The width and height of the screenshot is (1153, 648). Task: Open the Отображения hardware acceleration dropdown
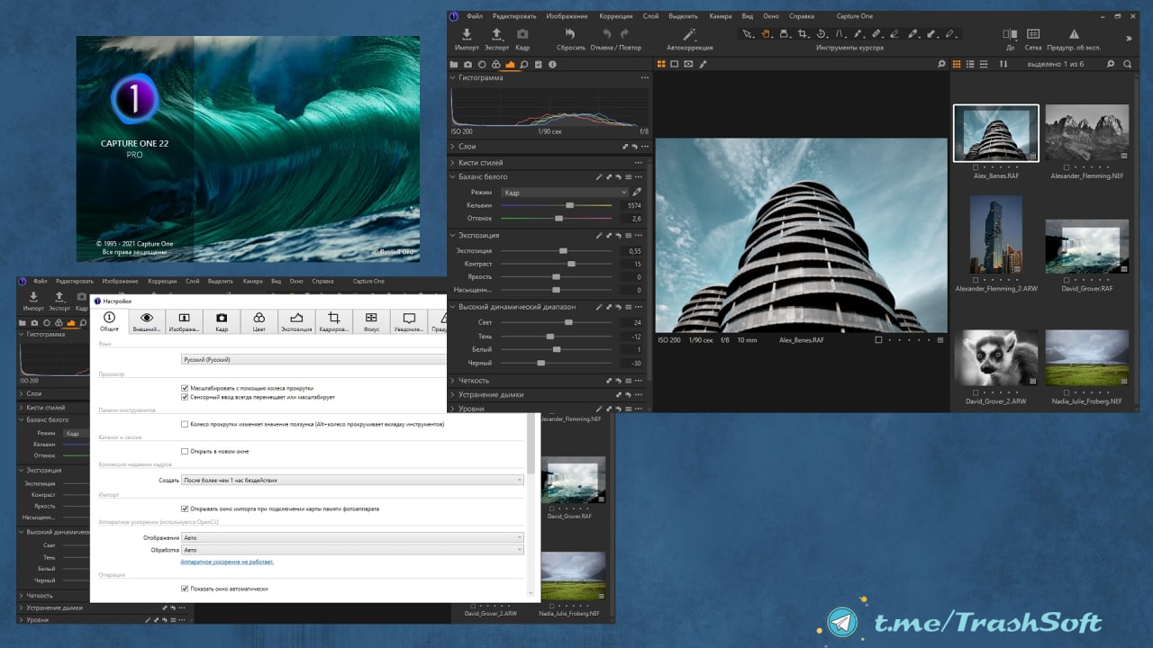click(352, 537)
